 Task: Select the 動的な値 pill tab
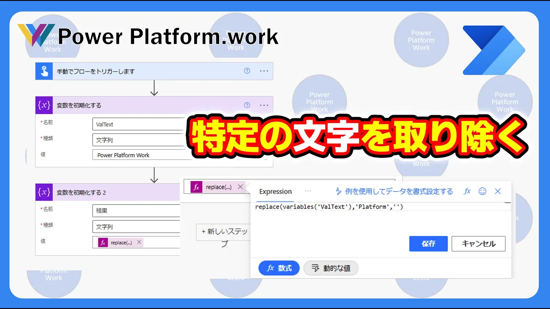click(x=331, y=268)
